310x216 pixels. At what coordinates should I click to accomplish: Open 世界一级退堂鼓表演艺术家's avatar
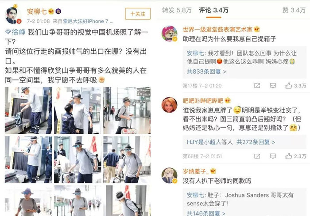pyautogui.click(x=170, y=34)
